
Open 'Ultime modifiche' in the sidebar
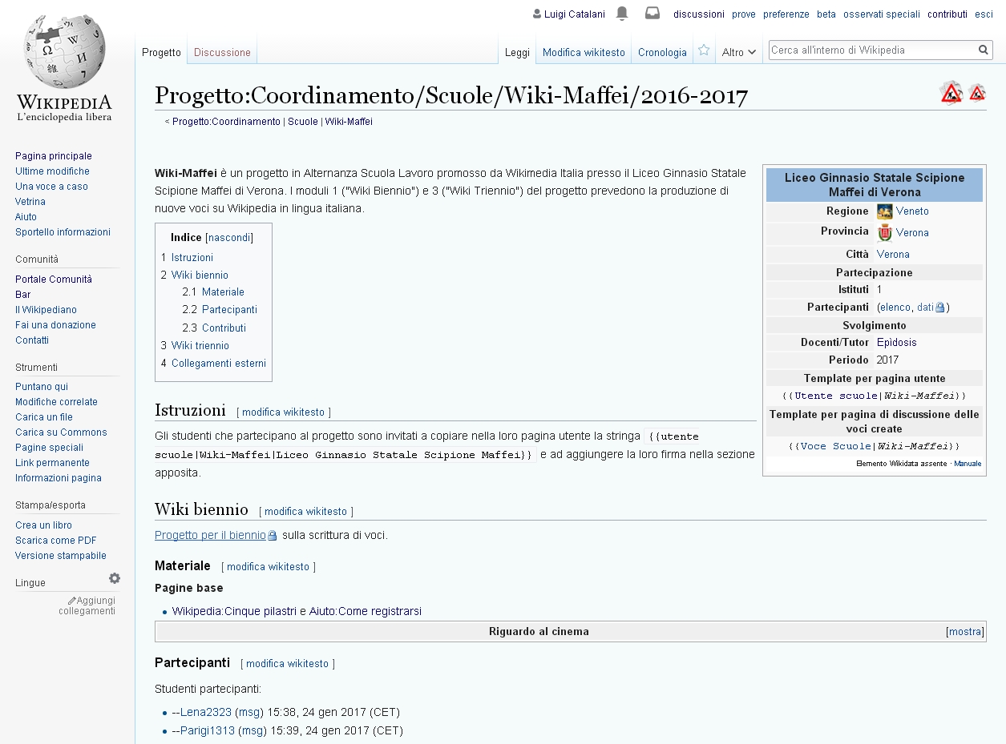coord(52,171)
